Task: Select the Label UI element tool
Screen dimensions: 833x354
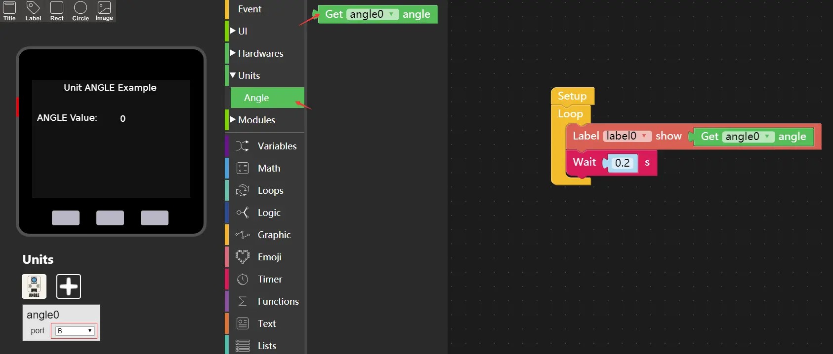Action: pyautogui.click(x=33, y=11)
